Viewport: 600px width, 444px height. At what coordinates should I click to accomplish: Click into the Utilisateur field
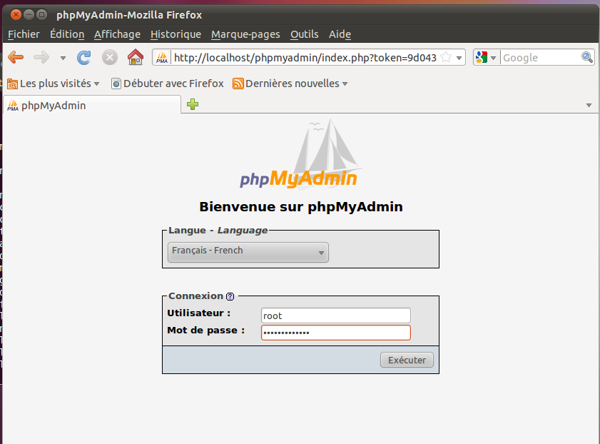click(x=335, y=316)
